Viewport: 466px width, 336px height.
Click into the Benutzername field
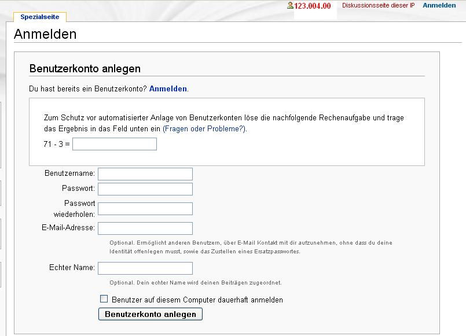click(x=145, y=174)
